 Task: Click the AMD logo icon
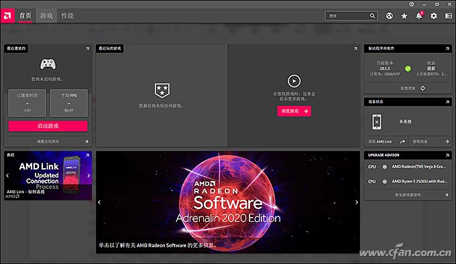7,15
